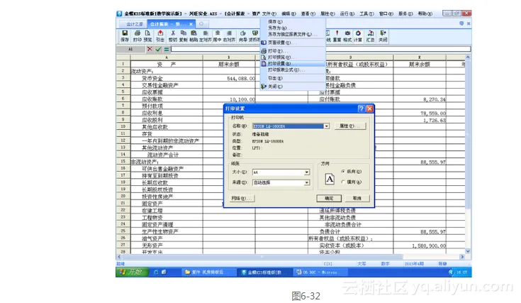
Task: Click the green checkmark confirm icon in formula bar
Action: [x=158, y=49]
